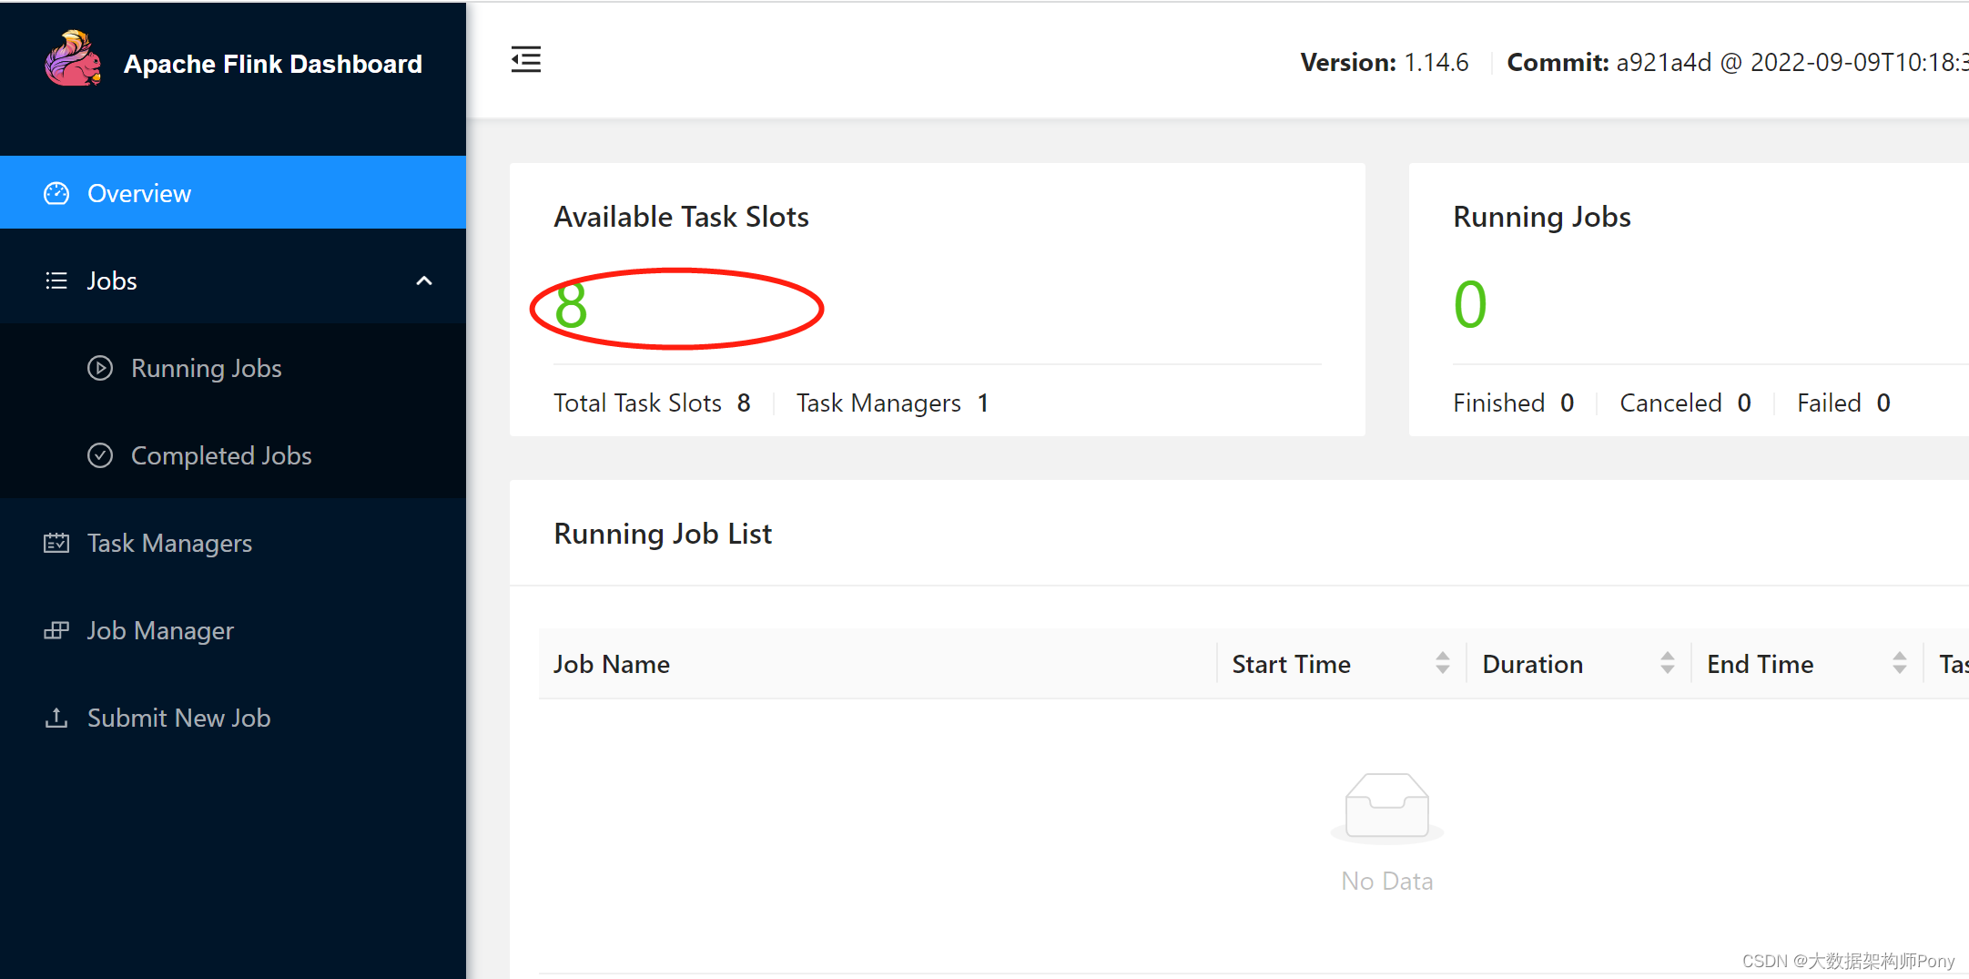Screen dimensions: 1969x979
Task: Open the Job Manager page
Action: [x=233, y=630]
